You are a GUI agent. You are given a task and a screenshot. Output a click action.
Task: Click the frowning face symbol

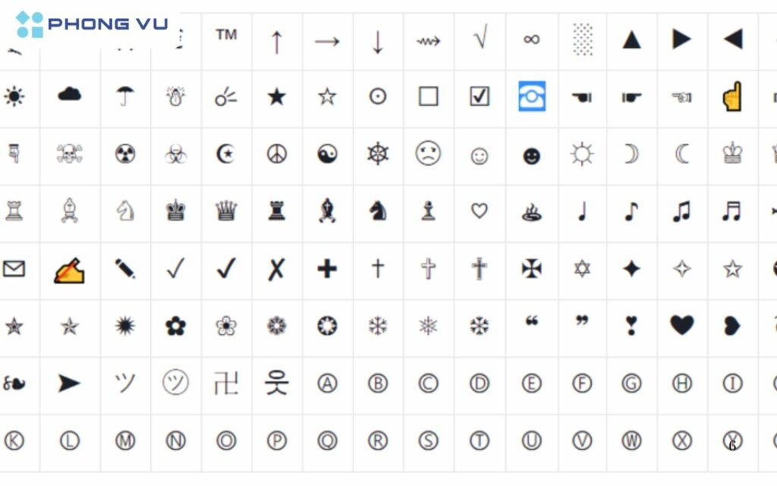429,154
